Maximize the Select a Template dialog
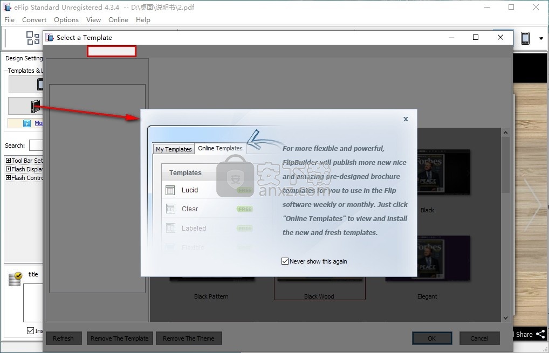 coord(476,37)
